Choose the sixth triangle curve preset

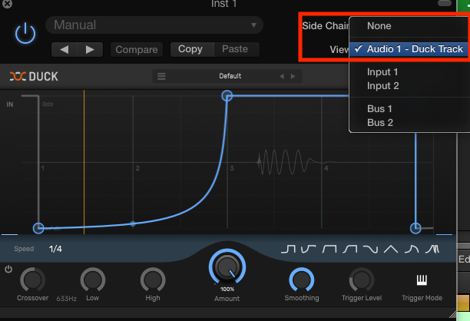(391, 249)
